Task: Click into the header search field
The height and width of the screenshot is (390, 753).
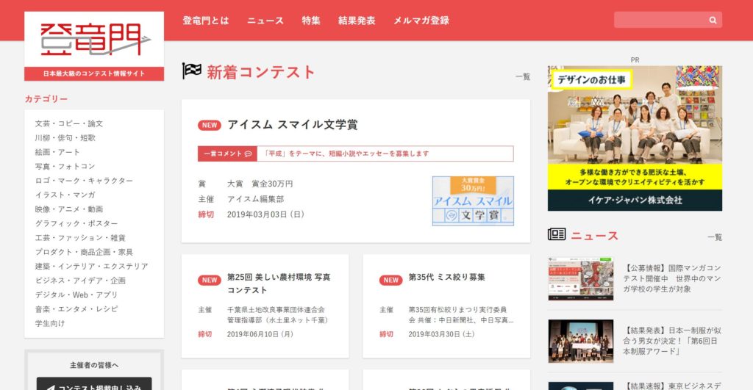Action: click(x=658, y=21)
